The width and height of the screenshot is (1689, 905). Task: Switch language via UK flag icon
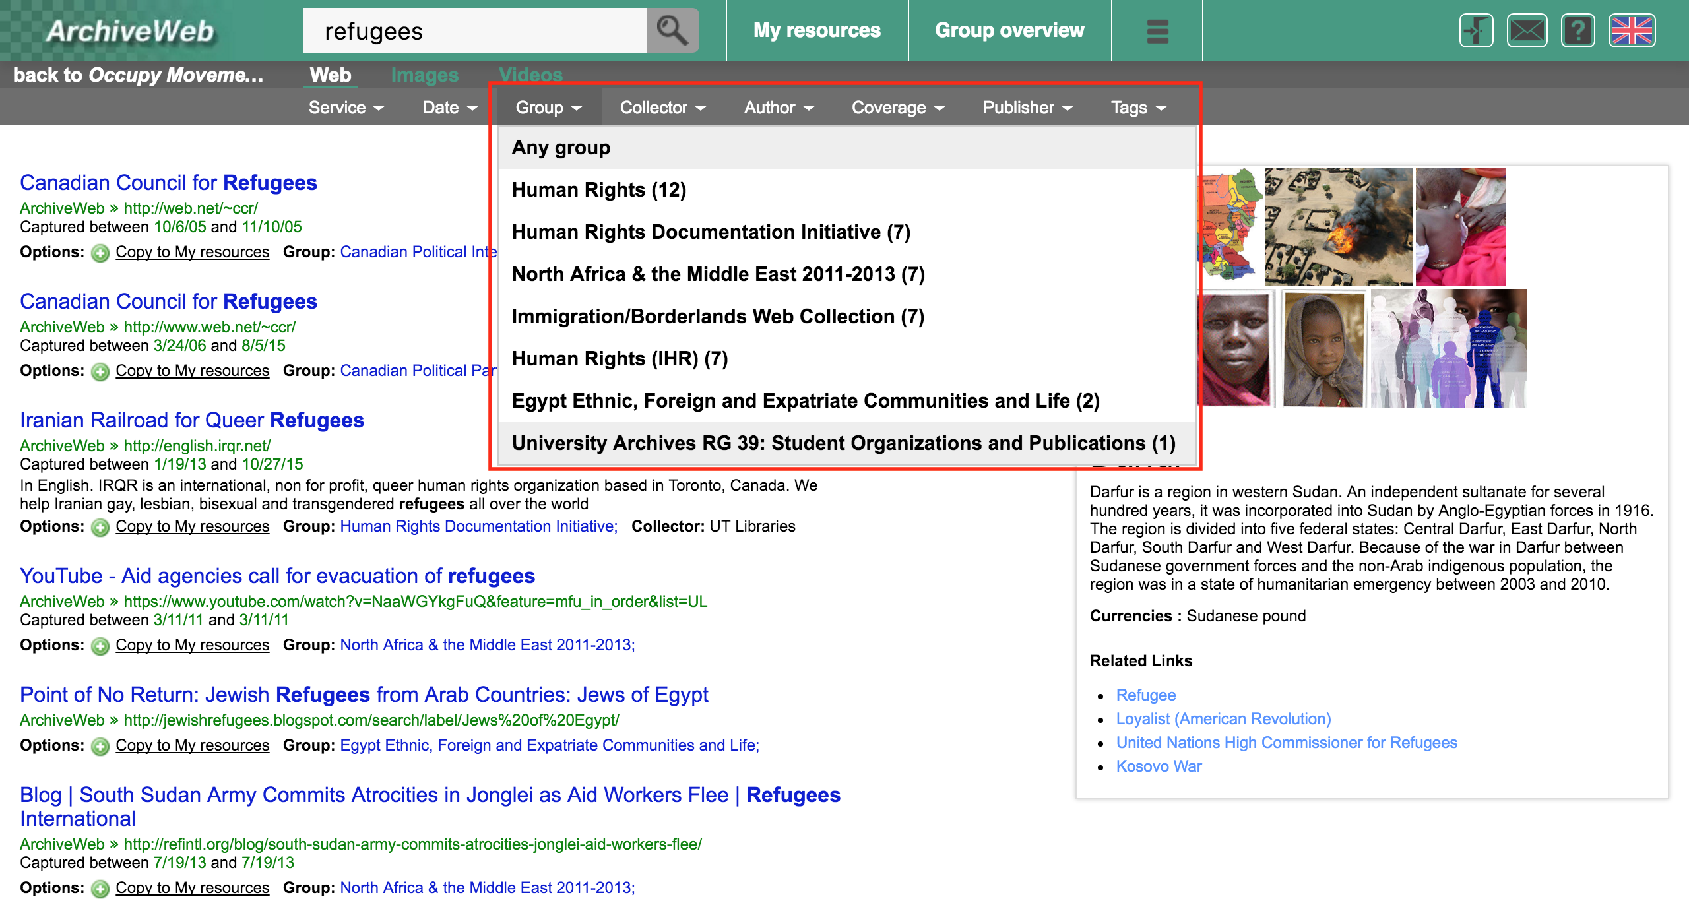click(1632, 31)
